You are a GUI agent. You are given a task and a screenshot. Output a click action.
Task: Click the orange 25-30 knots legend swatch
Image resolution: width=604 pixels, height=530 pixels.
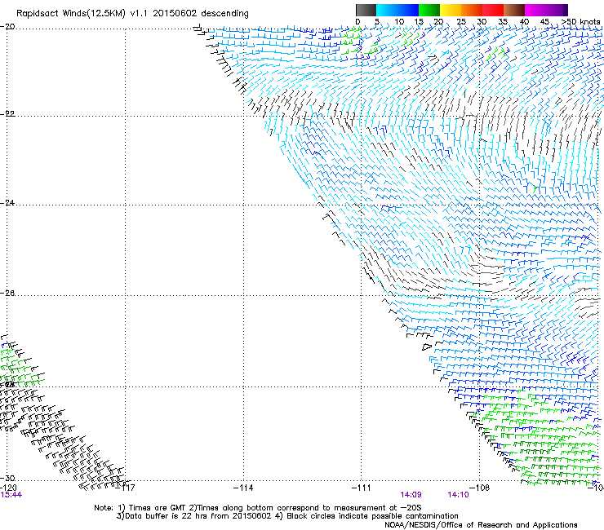click(x=472, y=10)
